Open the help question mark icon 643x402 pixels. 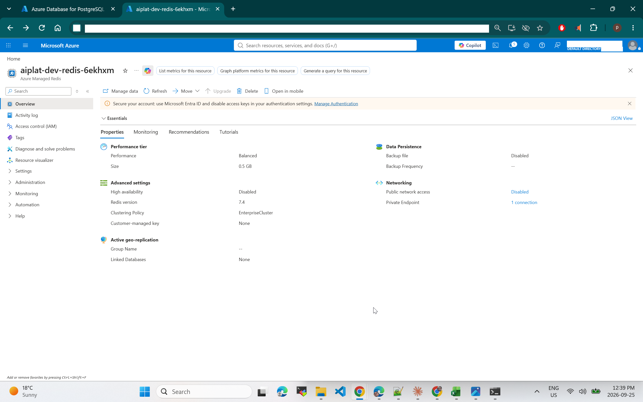(542, 45)
